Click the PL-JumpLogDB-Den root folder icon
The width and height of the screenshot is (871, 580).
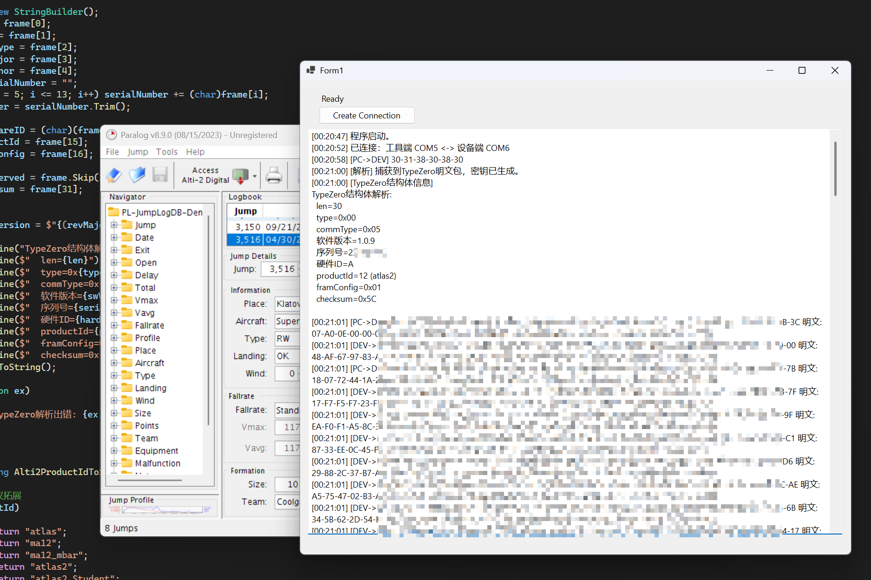click(114, 212)
